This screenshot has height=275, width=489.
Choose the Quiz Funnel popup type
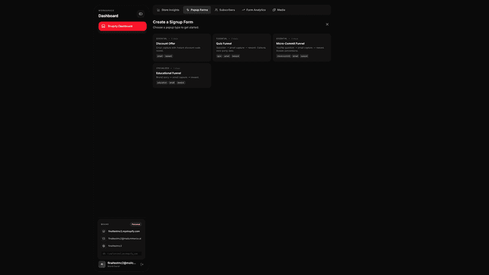[242, 47]
